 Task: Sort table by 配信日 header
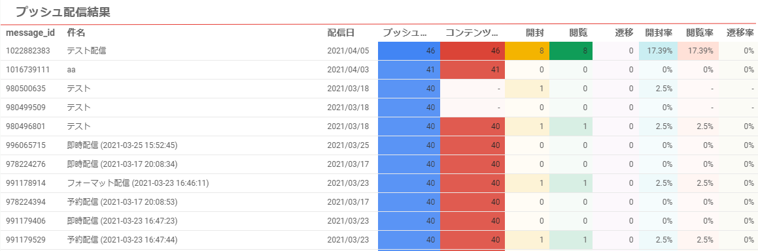pyautogui.click(x=341, y=33)
